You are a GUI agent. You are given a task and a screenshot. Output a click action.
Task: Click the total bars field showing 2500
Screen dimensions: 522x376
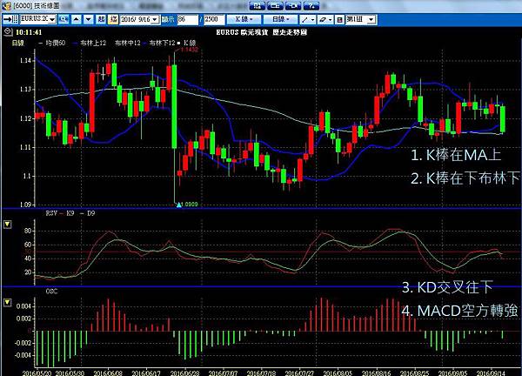tap(213, 19)
